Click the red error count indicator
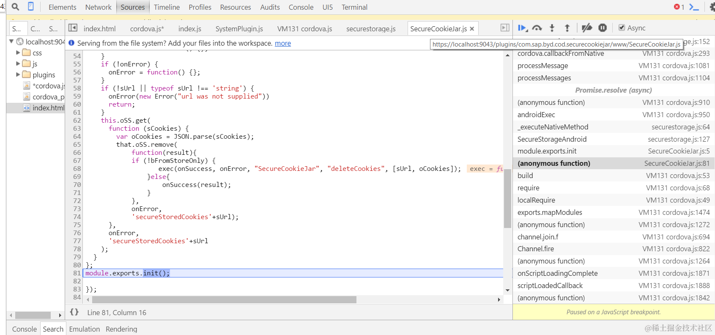Viewport: 715px width, 335px height. (x=679, y=7)
